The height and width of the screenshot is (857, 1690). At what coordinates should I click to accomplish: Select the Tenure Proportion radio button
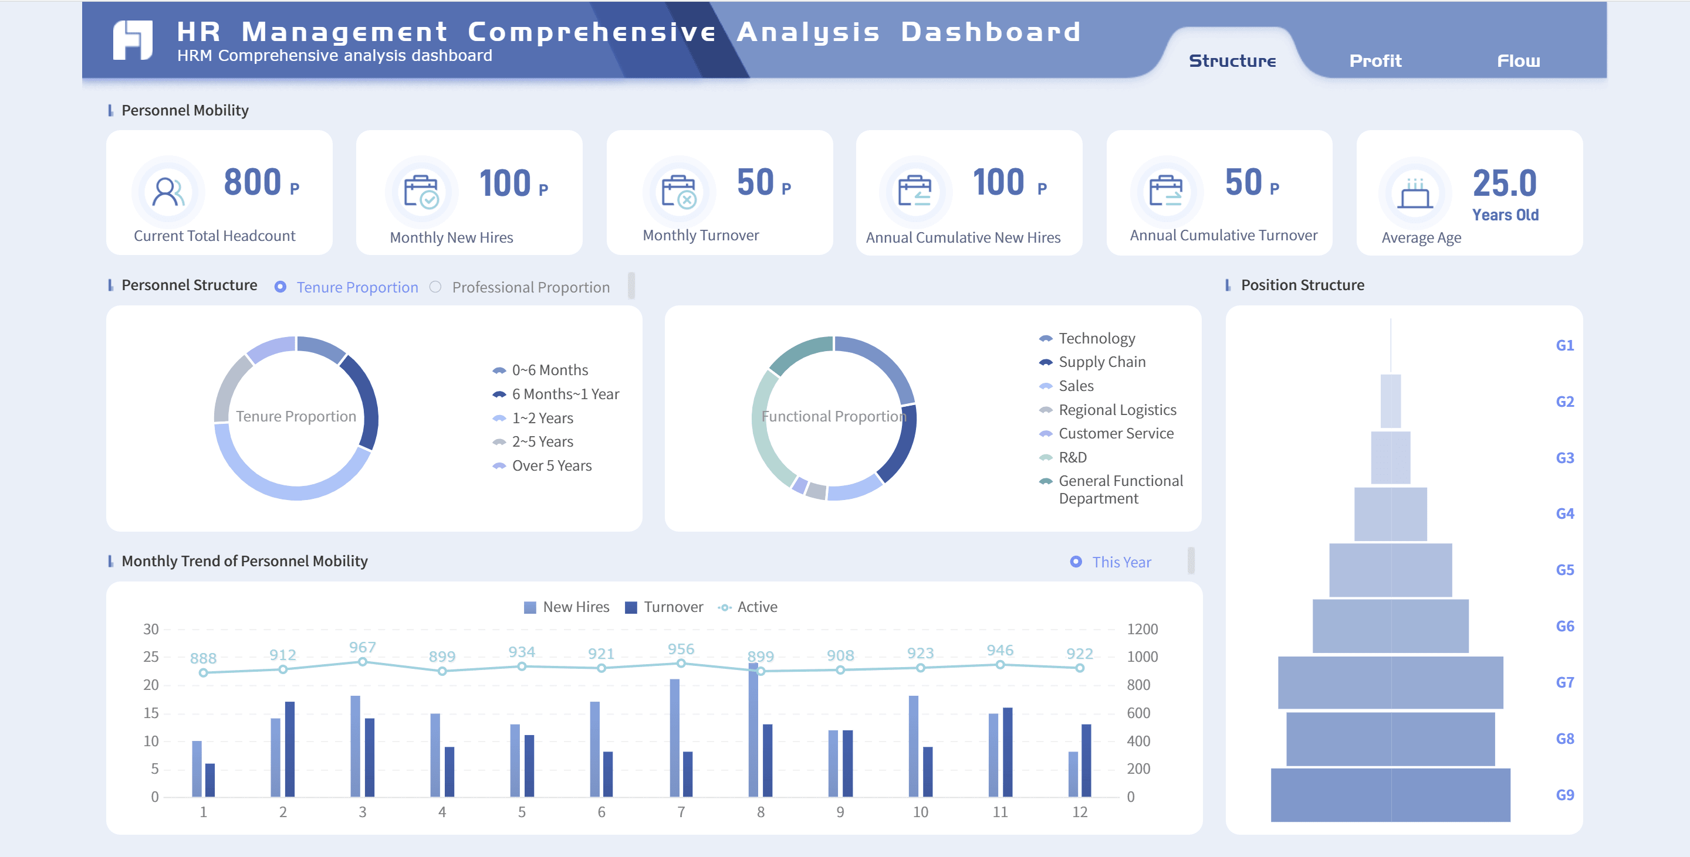280,287
